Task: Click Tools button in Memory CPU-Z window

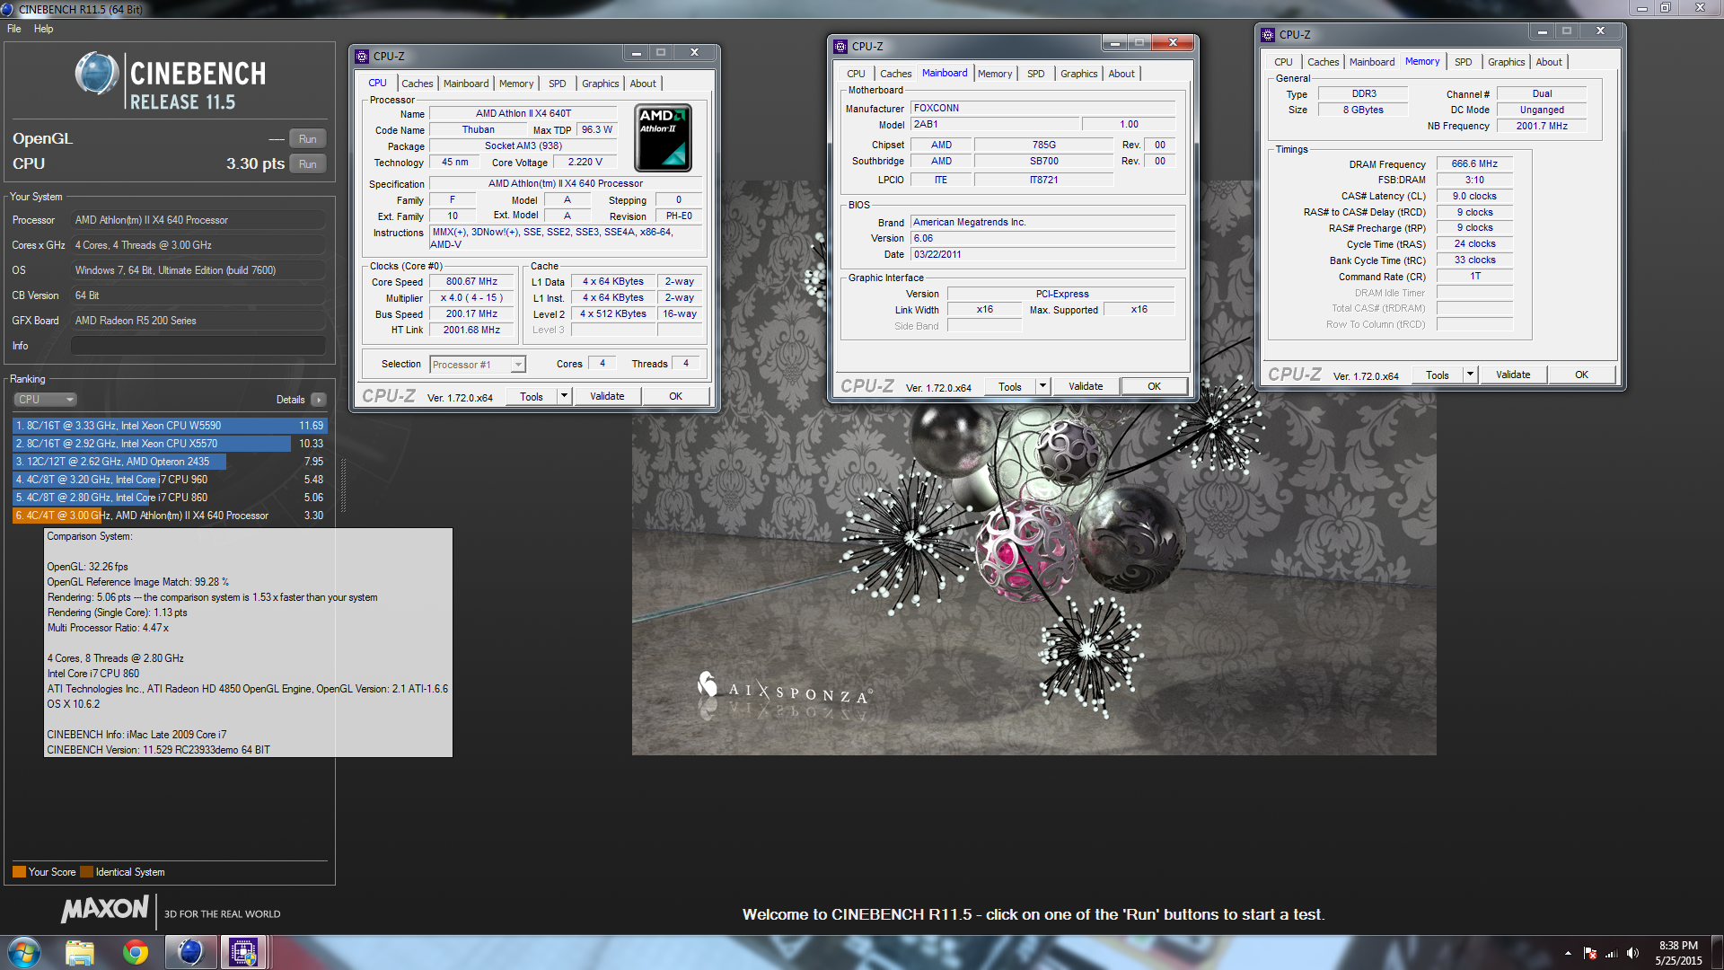Action: [x=1438, y=375]
